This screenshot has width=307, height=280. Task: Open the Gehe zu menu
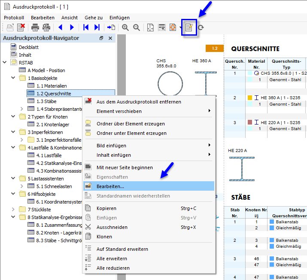coord(94,18)
